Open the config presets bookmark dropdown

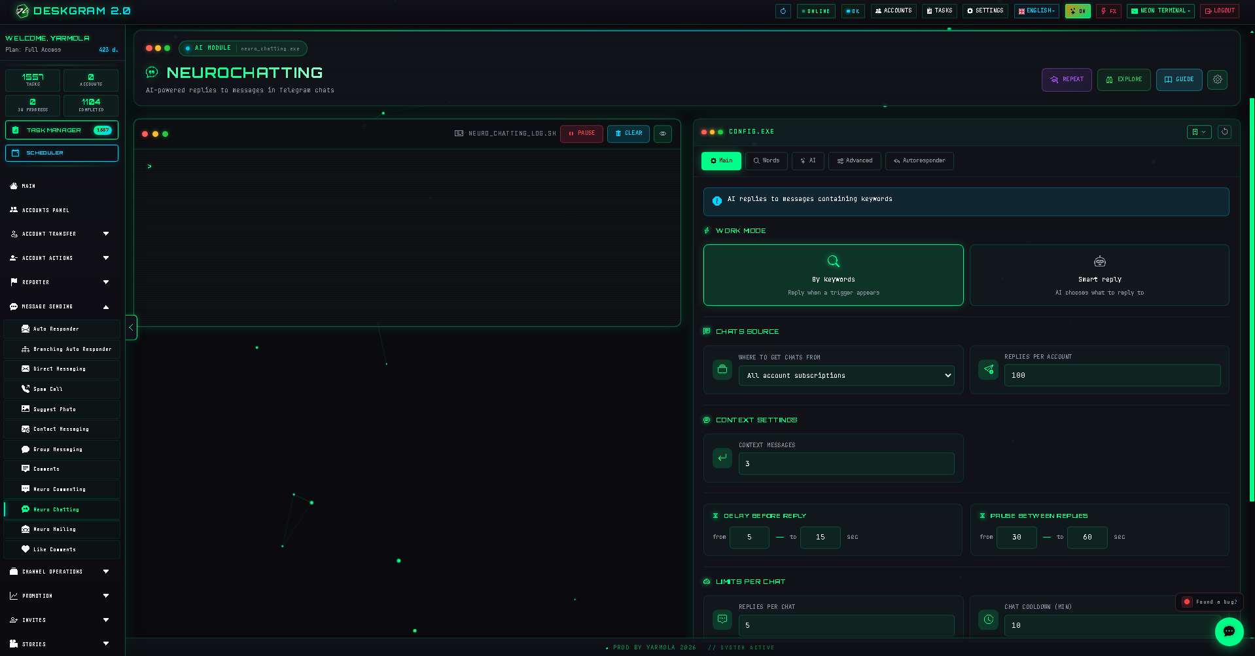pyautogui.click(x=1199, y=132)
